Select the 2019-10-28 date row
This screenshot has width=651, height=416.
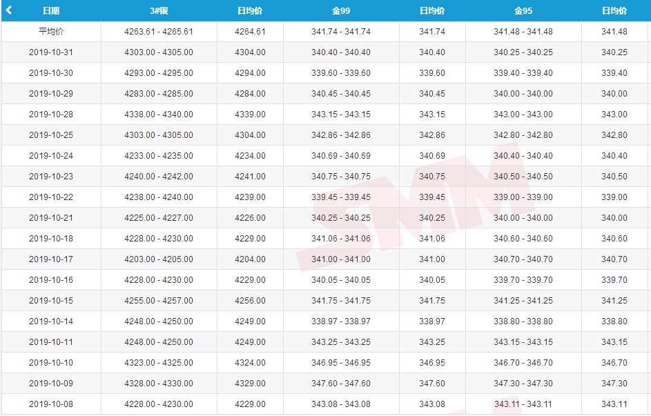pyautogui.click(x=51, y=115)
